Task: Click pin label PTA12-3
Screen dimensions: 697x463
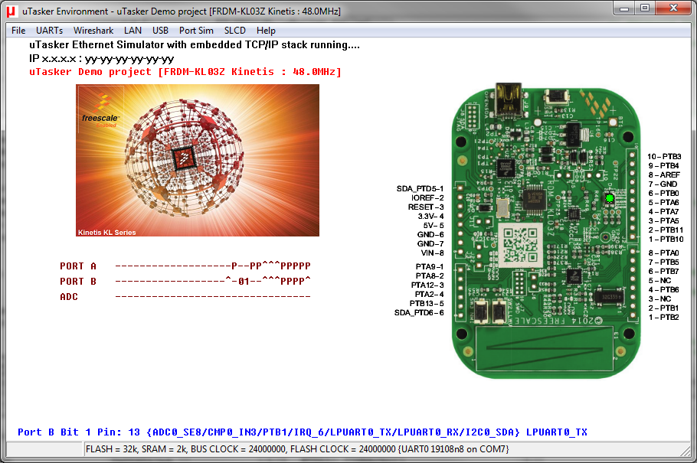Action: [x=427, y=285]
